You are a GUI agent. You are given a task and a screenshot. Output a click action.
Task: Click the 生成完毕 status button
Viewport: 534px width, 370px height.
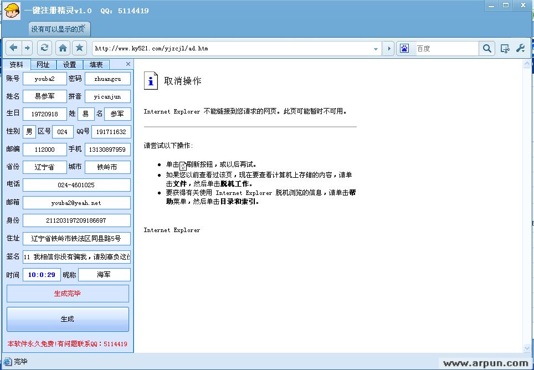point(68,294)
